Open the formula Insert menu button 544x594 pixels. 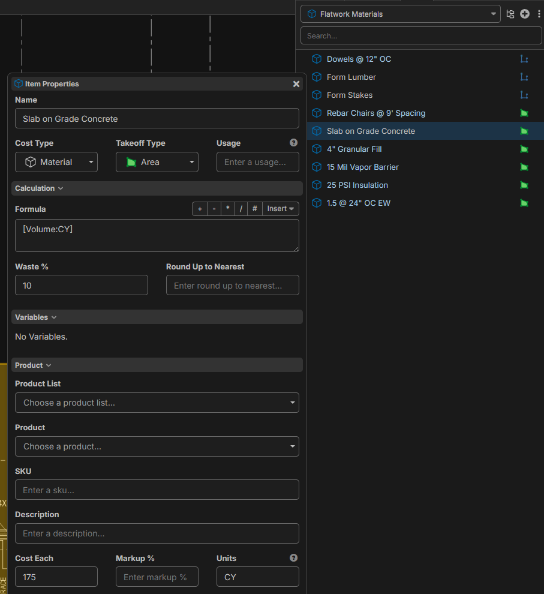[x=281, y=209]
